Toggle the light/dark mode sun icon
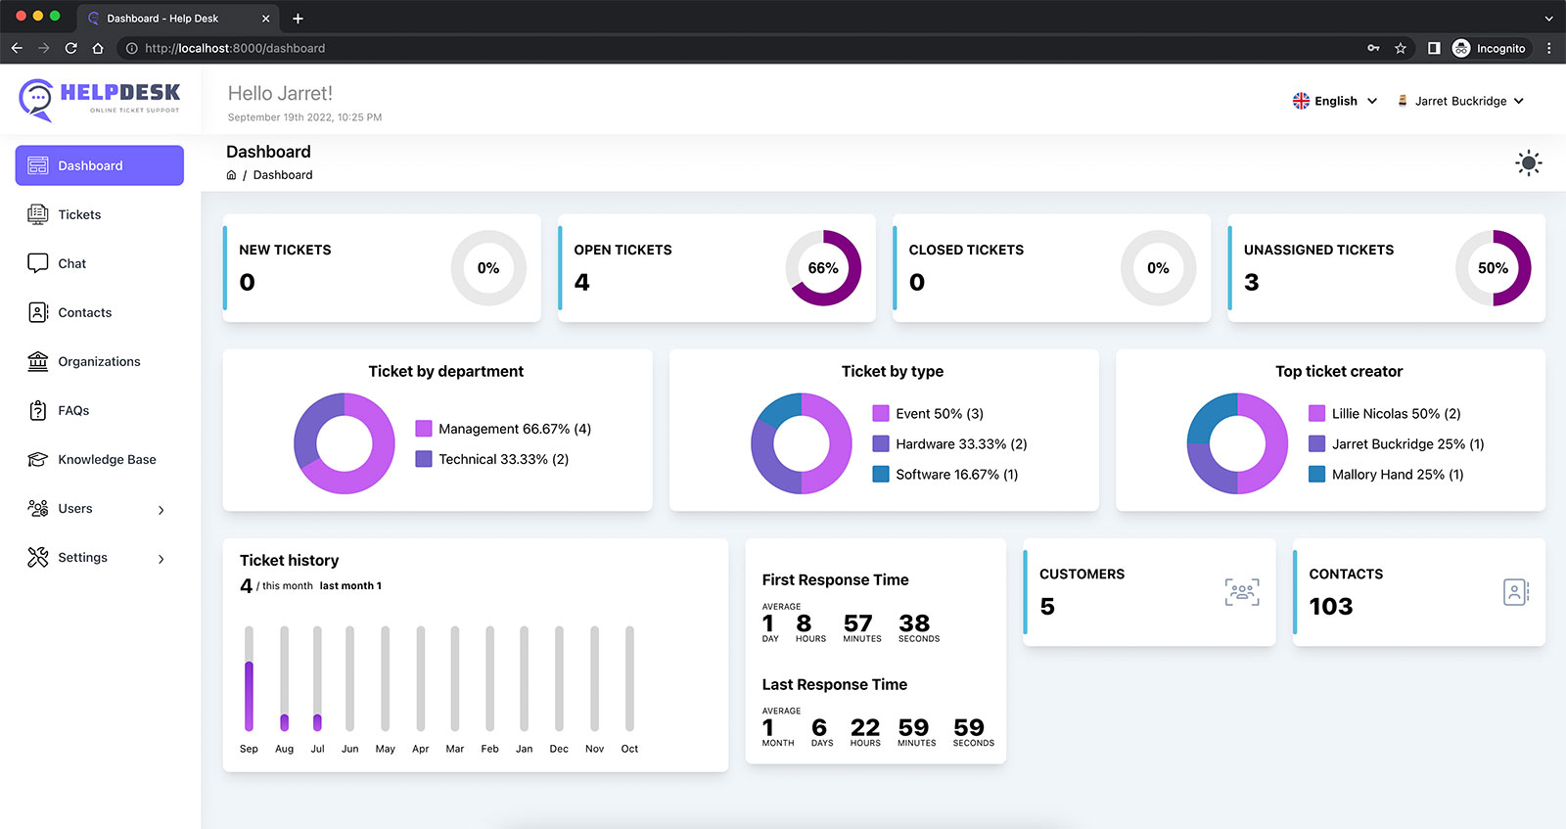The width and height of the screenshot is (1566, 829). coord(1528,163)
